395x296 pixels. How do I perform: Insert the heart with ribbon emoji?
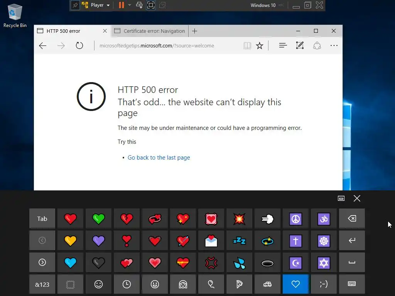coord(183,262)
